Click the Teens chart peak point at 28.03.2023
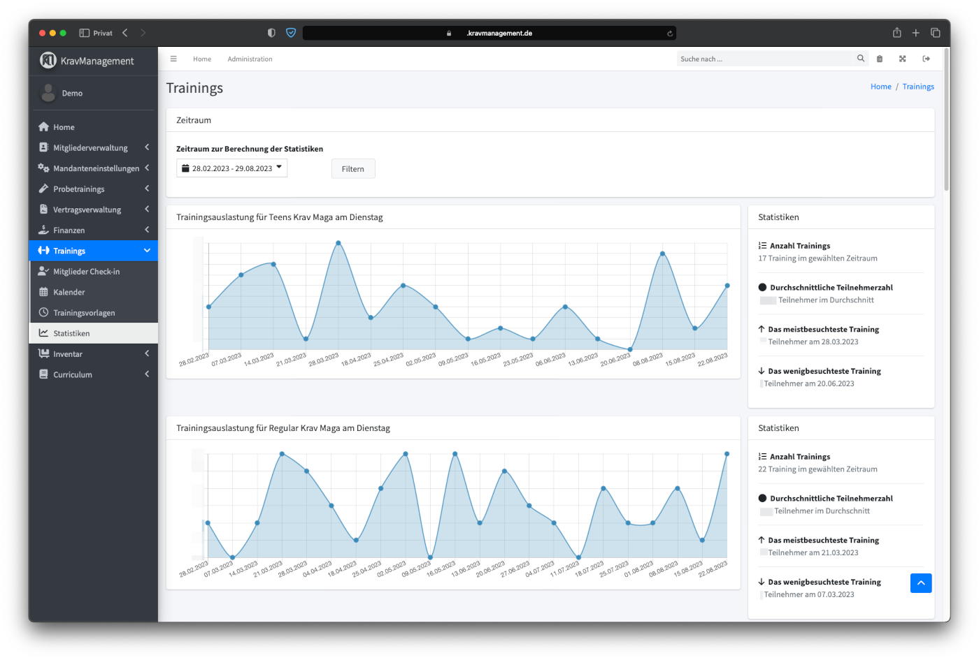Screen dimensions: 979x660 (x=338, y=243)
